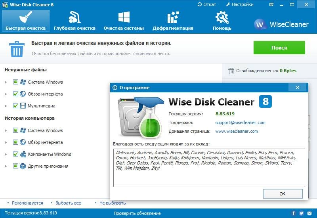
Task: Open Настройки settings
Action: pyautogui.click(x=240, y=4)
